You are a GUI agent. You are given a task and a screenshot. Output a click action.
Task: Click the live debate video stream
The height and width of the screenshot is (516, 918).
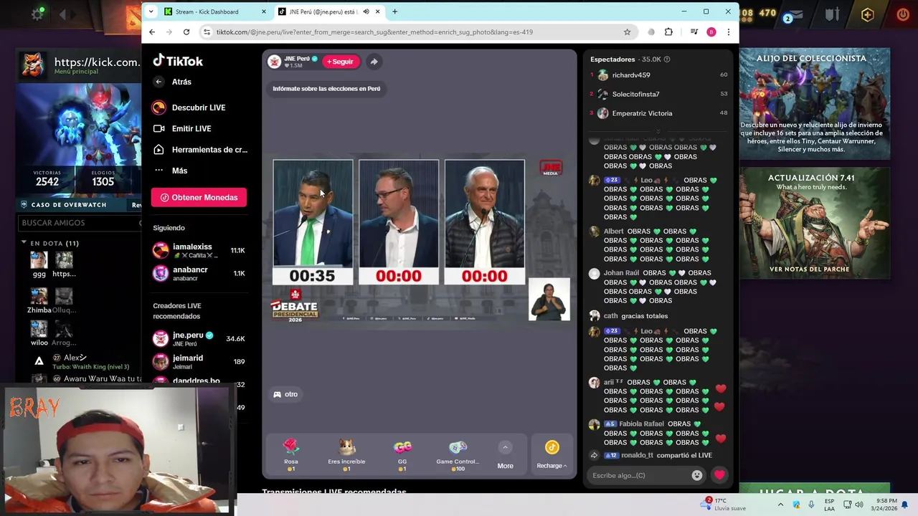tap(420, 240)
